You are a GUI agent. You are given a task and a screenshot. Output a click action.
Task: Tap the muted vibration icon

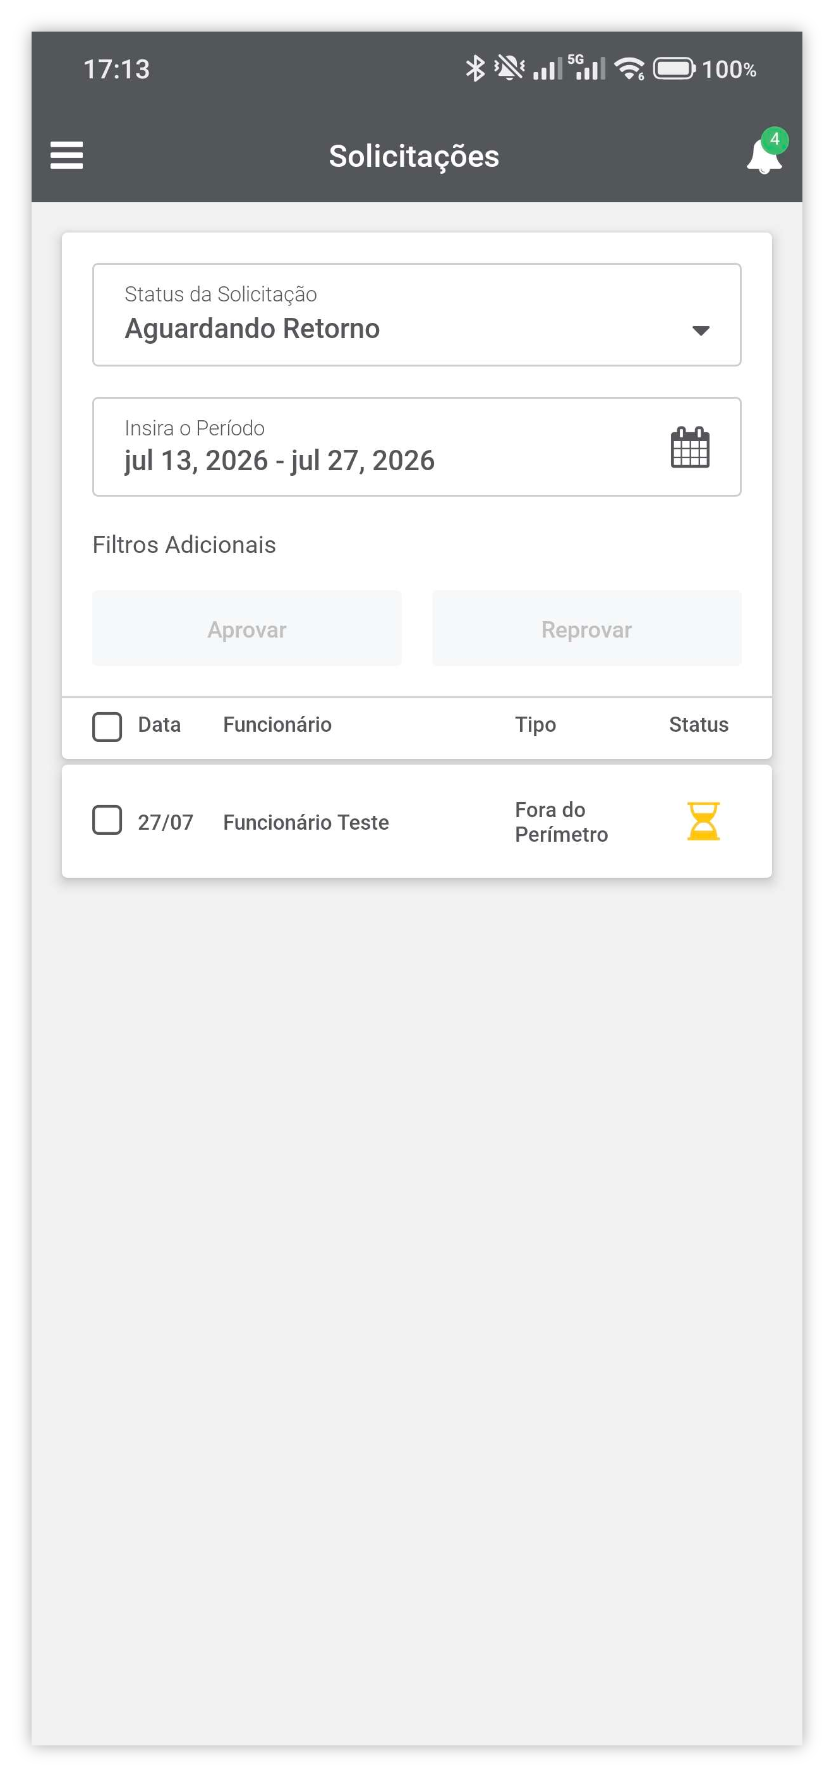coord(509,69)
